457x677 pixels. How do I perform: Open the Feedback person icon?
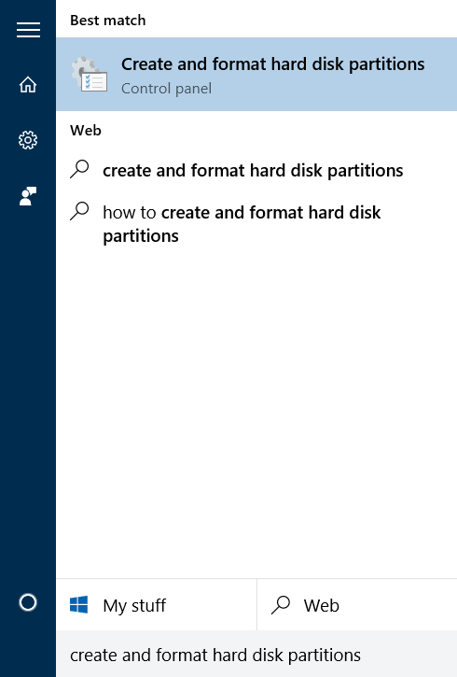point(28,196)
